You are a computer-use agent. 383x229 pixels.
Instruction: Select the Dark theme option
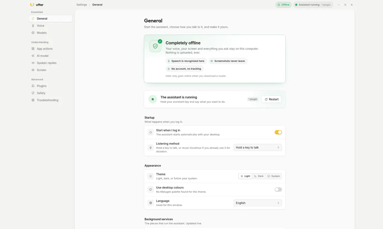point(259,176)
